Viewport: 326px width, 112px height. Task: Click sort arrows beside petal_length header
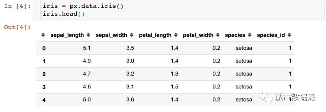point(176,35)
